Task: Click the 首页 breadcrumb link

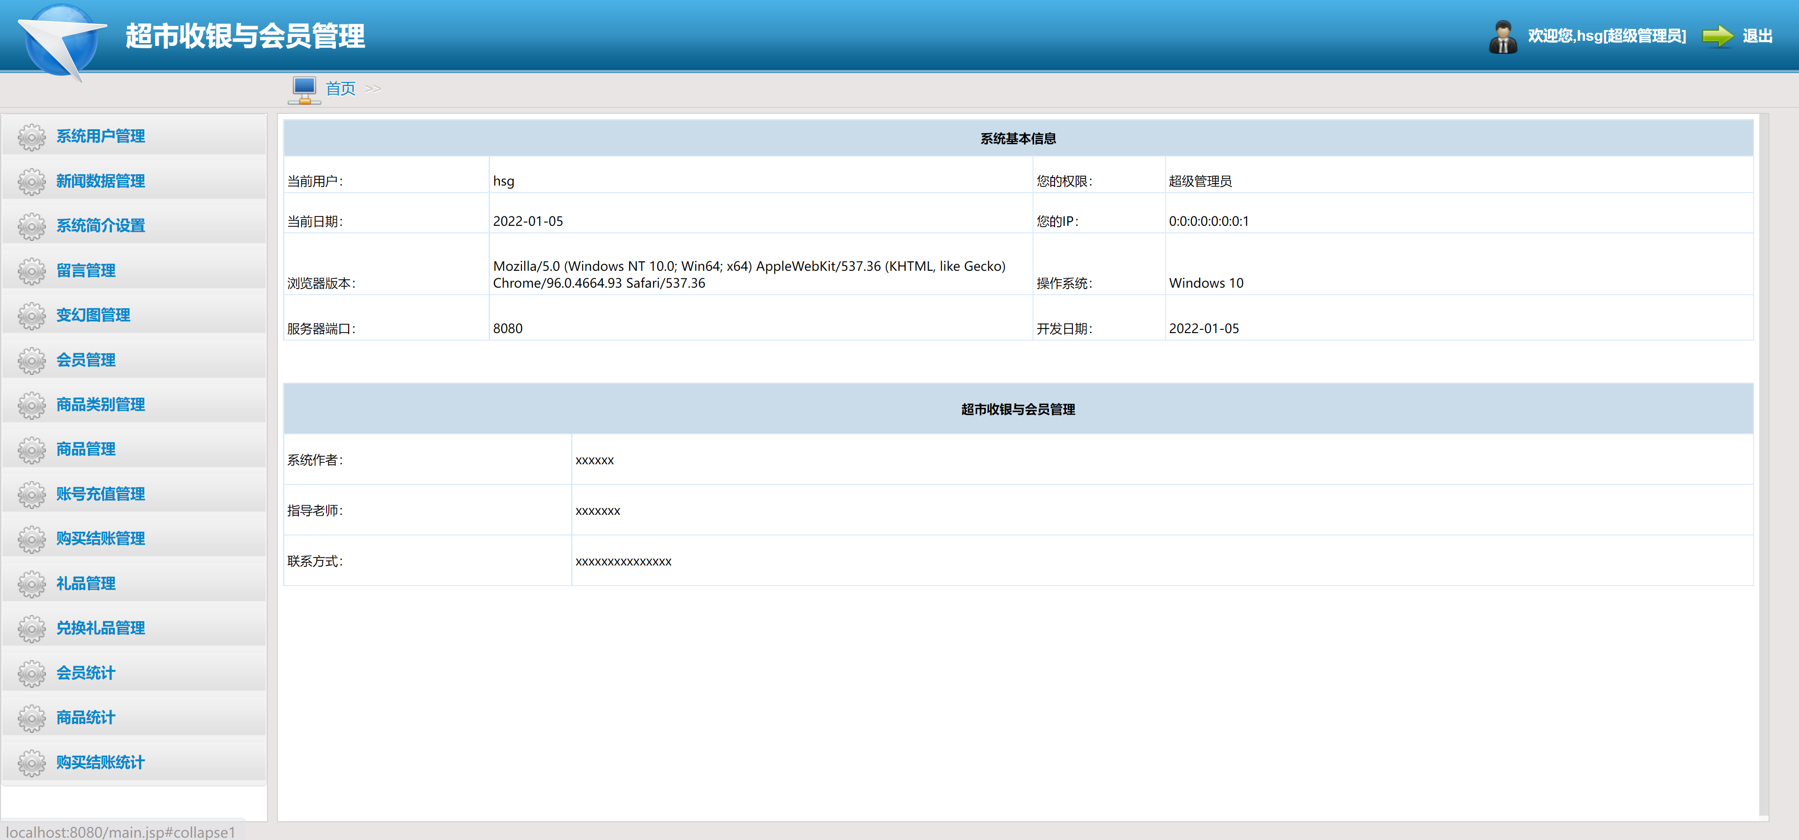Action: click(x=340, y=89)
